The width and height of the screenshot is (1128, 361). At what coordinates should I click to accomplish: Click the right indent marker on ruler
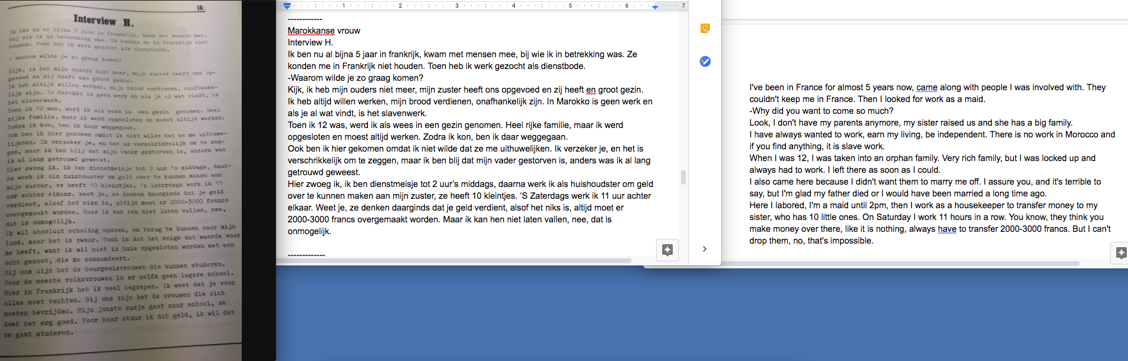pyautogui.click(x=655, y=6)
